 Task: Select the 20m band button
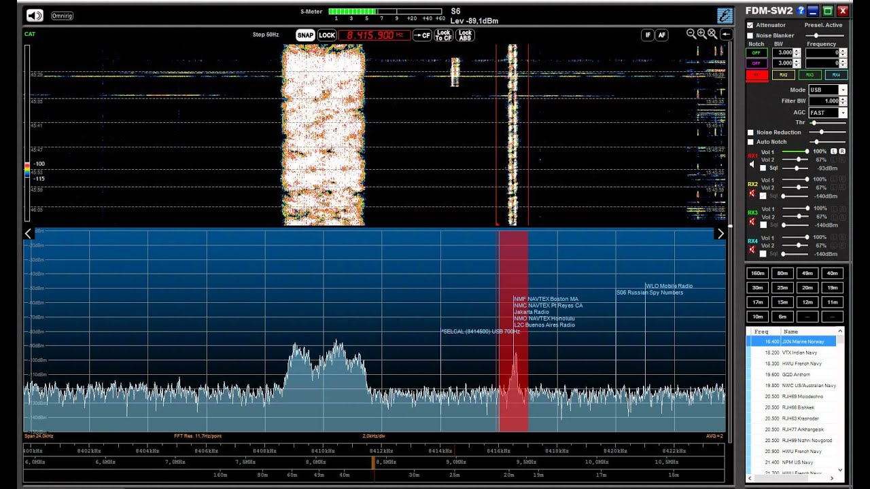pyautogui.click(x=807, y=287)
